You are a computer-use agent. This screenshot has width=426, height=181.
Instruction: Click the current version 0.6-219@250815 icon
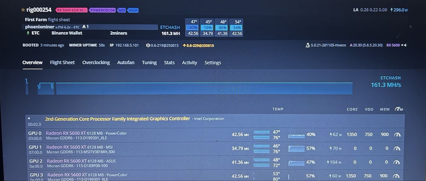(148, 45)
